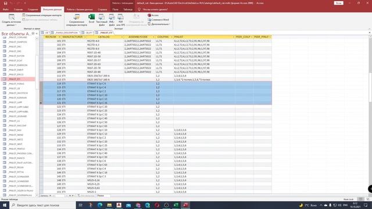Go to next record in navigation bar
This screenshot has width=372, height=209.
67,196
